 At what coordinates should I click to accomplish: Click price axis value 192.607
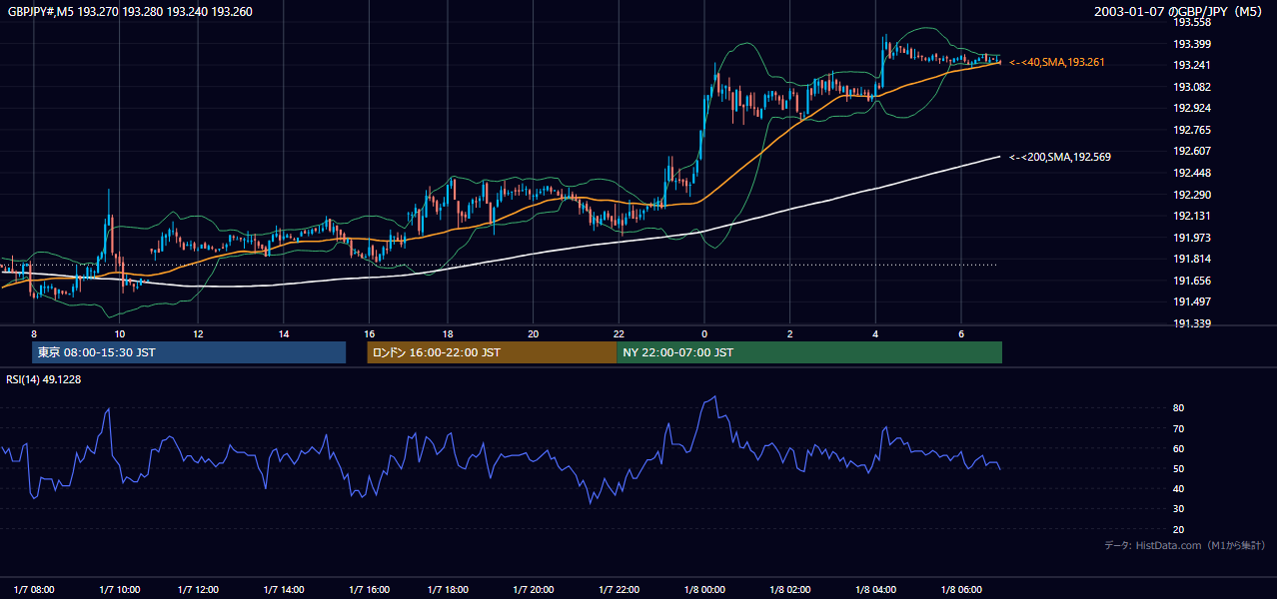pos(1191,151)
